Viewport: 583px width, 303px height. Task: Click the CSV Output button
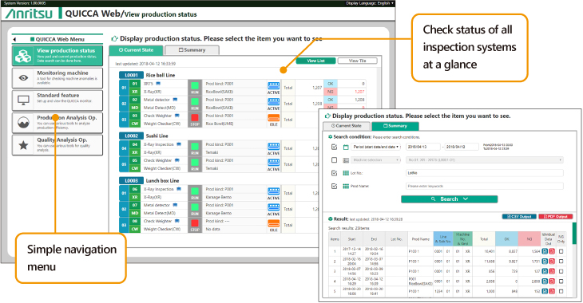click(x=519, y=216)
